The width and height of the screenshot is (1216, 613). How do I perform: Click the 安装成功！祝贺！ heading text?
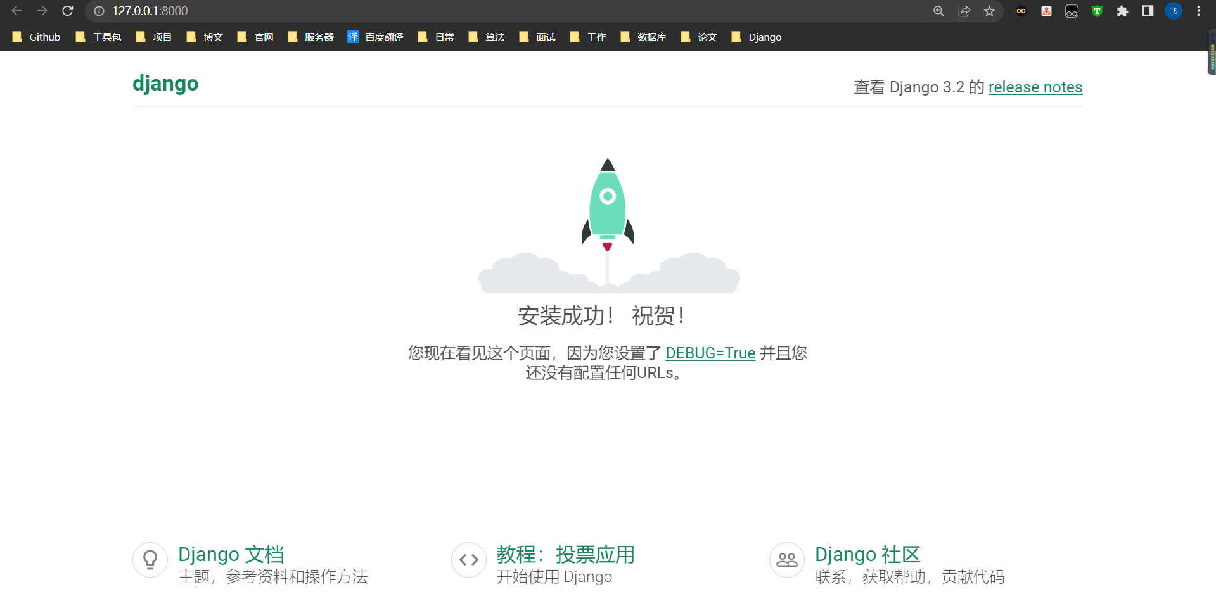point(601,315)
